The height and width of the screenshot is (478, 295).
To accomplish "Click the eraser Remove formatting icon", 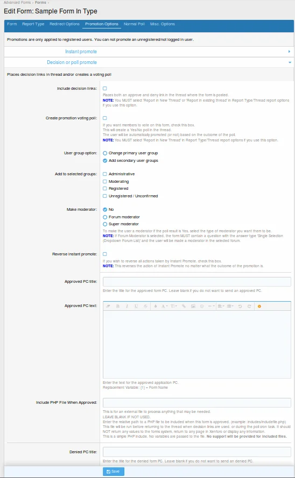I will 108,306.
